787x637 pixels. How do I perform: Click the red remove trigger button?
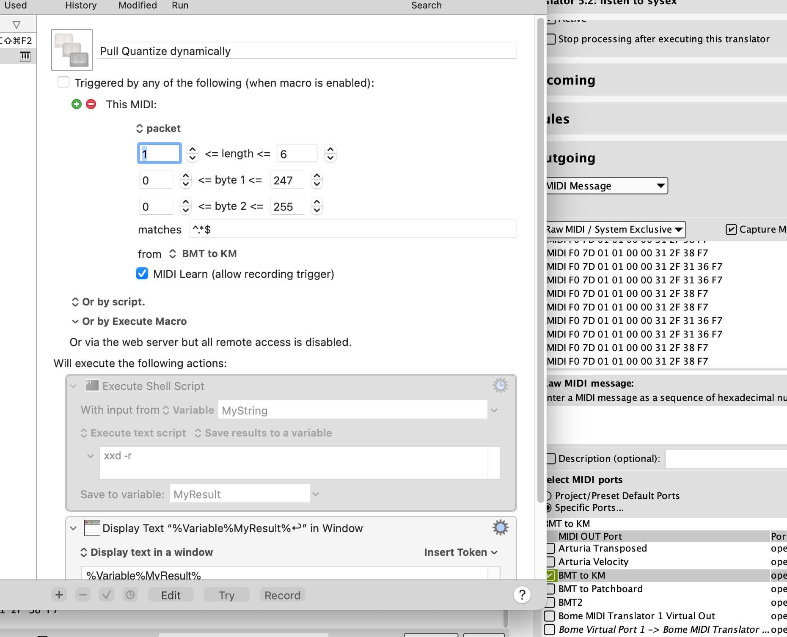[91, 104]
